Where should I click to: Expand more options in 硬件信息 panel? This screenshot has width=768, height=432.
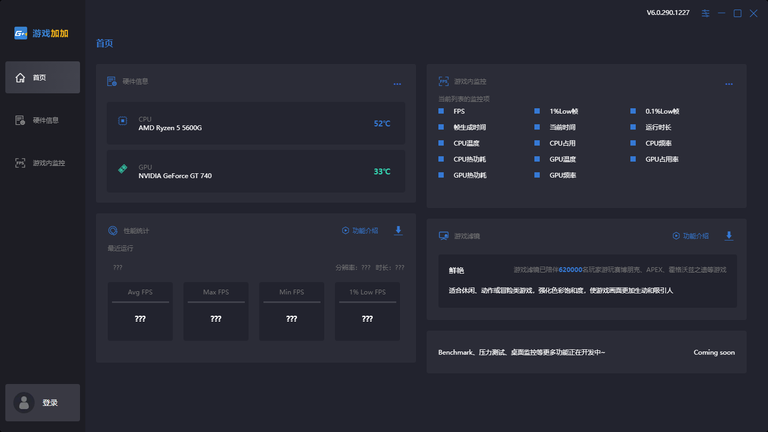[397, 84]
